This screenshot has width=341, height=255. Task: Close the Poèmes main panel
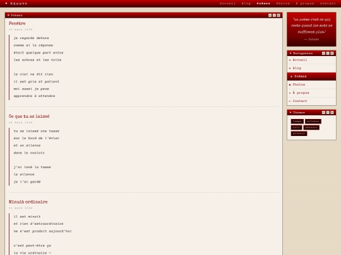point(278,15)
